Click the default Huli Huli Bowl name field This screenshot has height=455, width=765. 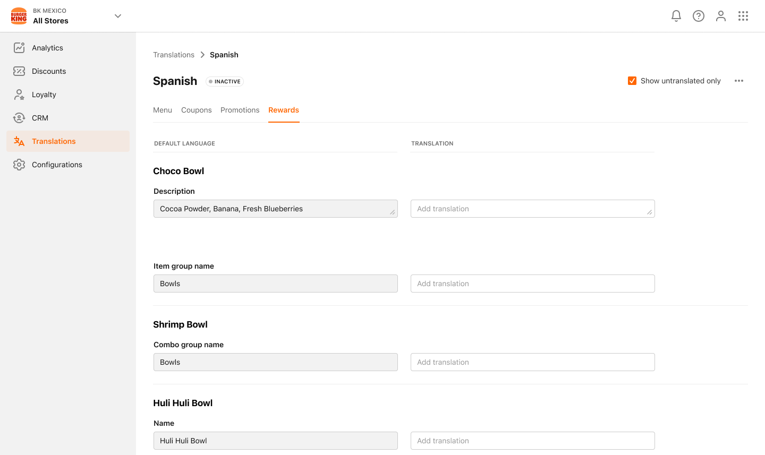point(276,441)
